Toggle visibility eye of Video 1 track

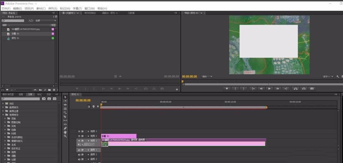[79, 141]
